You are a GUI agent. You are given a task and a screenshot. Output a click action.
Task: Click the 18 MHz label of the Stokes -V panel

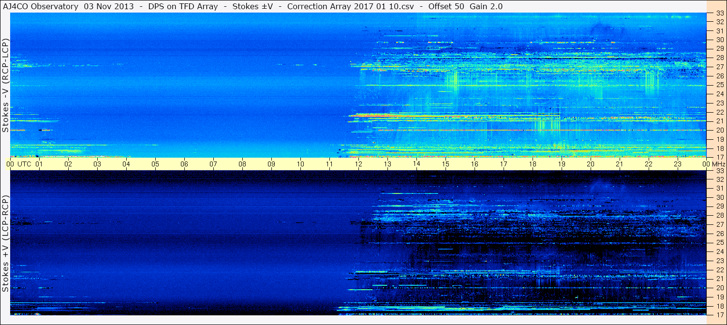pos(720,148)
